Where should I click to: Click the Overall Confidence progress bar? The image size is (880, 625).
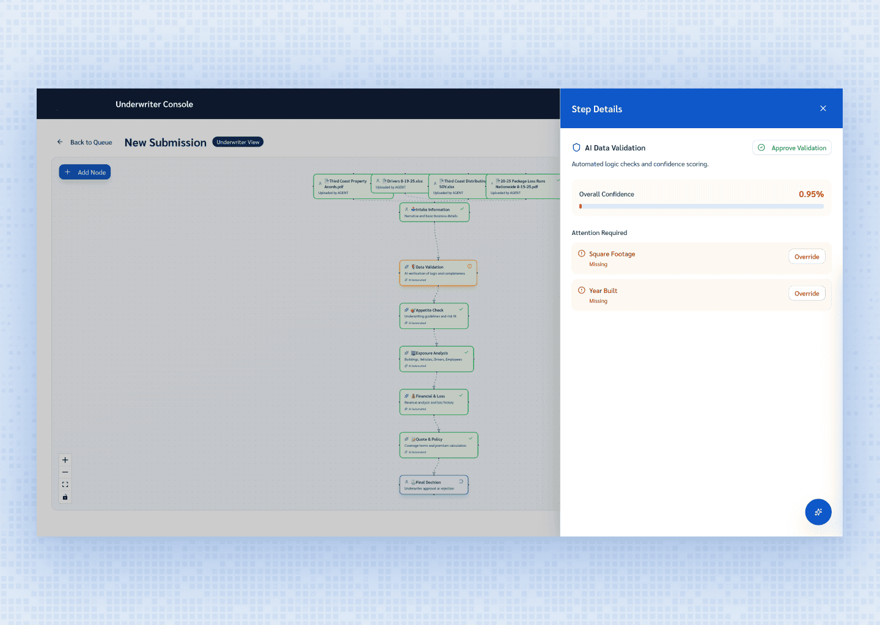(701, 206)
